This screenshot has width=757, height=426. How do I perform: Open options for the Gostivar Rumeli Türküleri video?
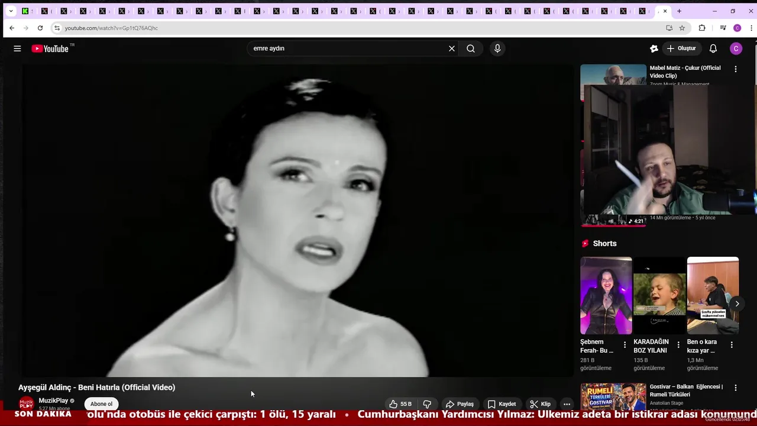click(736, 388)
